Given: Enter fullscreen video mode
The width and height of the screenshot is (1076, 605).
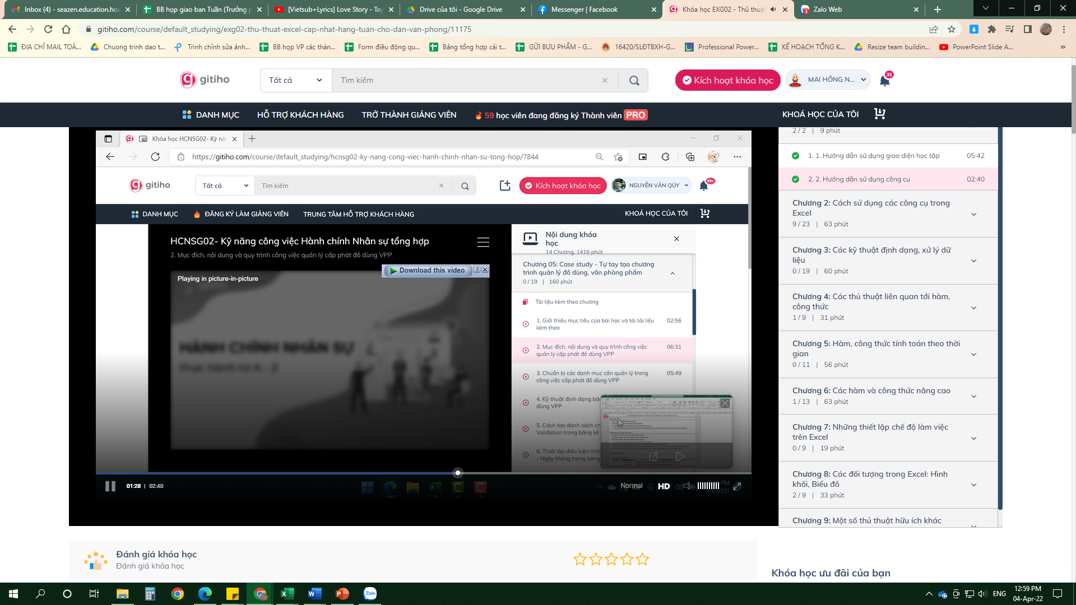Looking at the screenshot, I should (x=737, y=486).
